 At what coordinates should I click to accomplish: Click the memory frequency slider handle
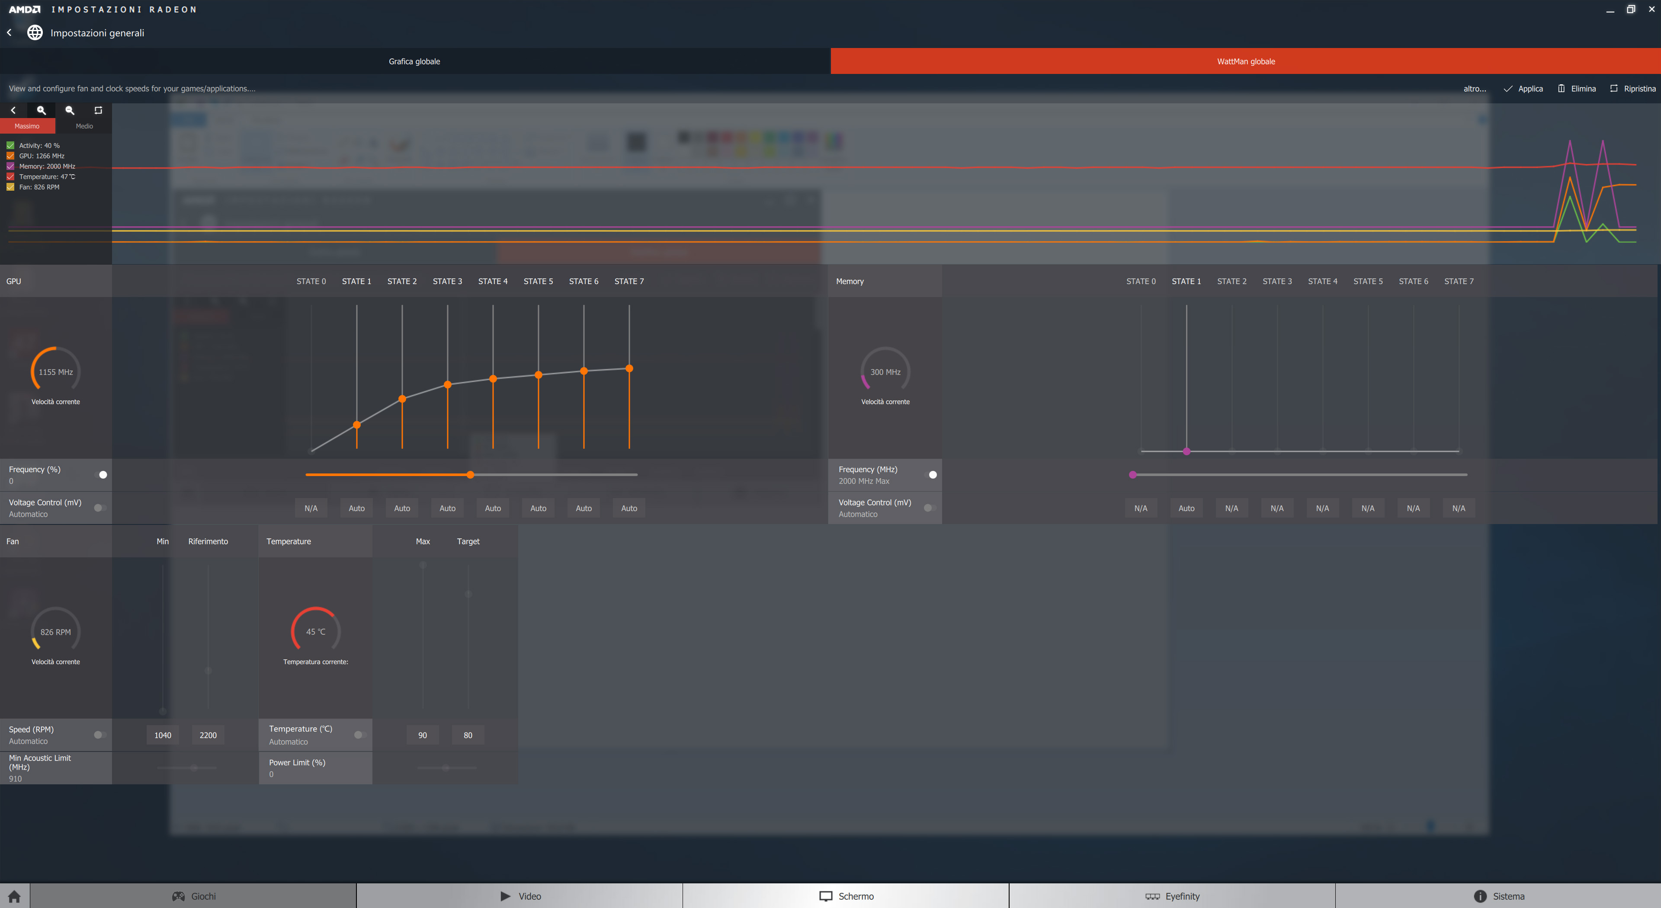pos(1133,475)
